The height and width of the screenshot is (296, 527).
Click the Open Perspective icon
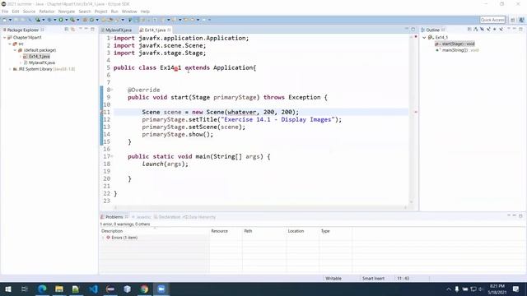[513, 20]
